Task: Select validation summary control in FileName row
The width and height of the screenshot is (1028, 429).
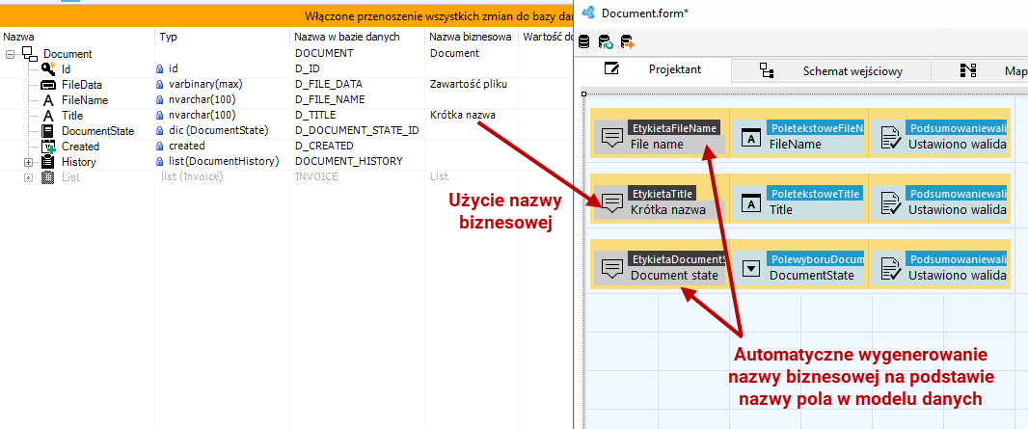Action: click(940, 136)
